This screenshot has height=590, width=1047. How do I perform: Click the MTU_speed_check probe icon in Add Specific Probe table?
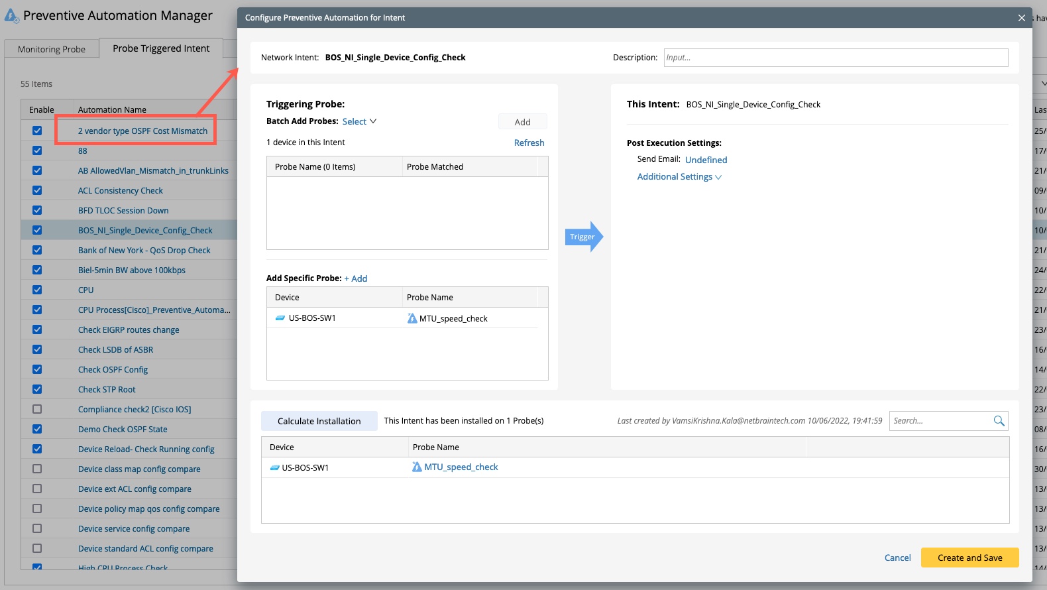pos(412,318)
